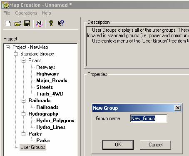Confirm the New Group dialog with OK
This screenshot has width=189, height=156.
[118, 145]
